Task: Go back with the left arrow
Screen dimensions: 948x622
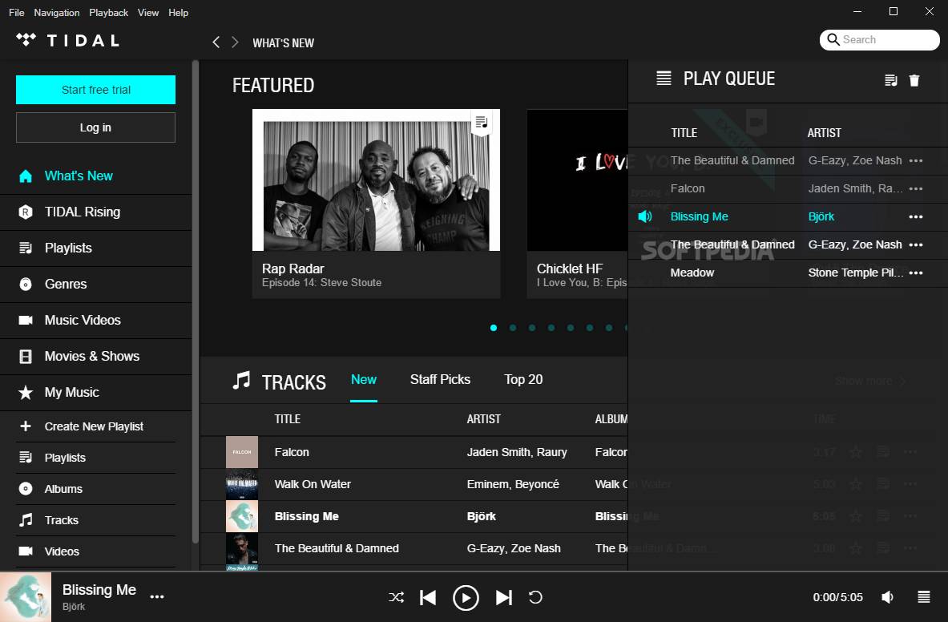Action: point(216,42)
